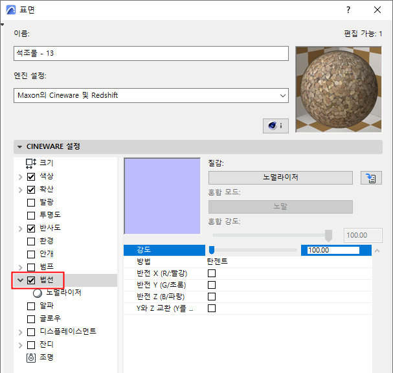Open the texture load options icon
This screenshot has width=393, height=373.
[371, 178]
